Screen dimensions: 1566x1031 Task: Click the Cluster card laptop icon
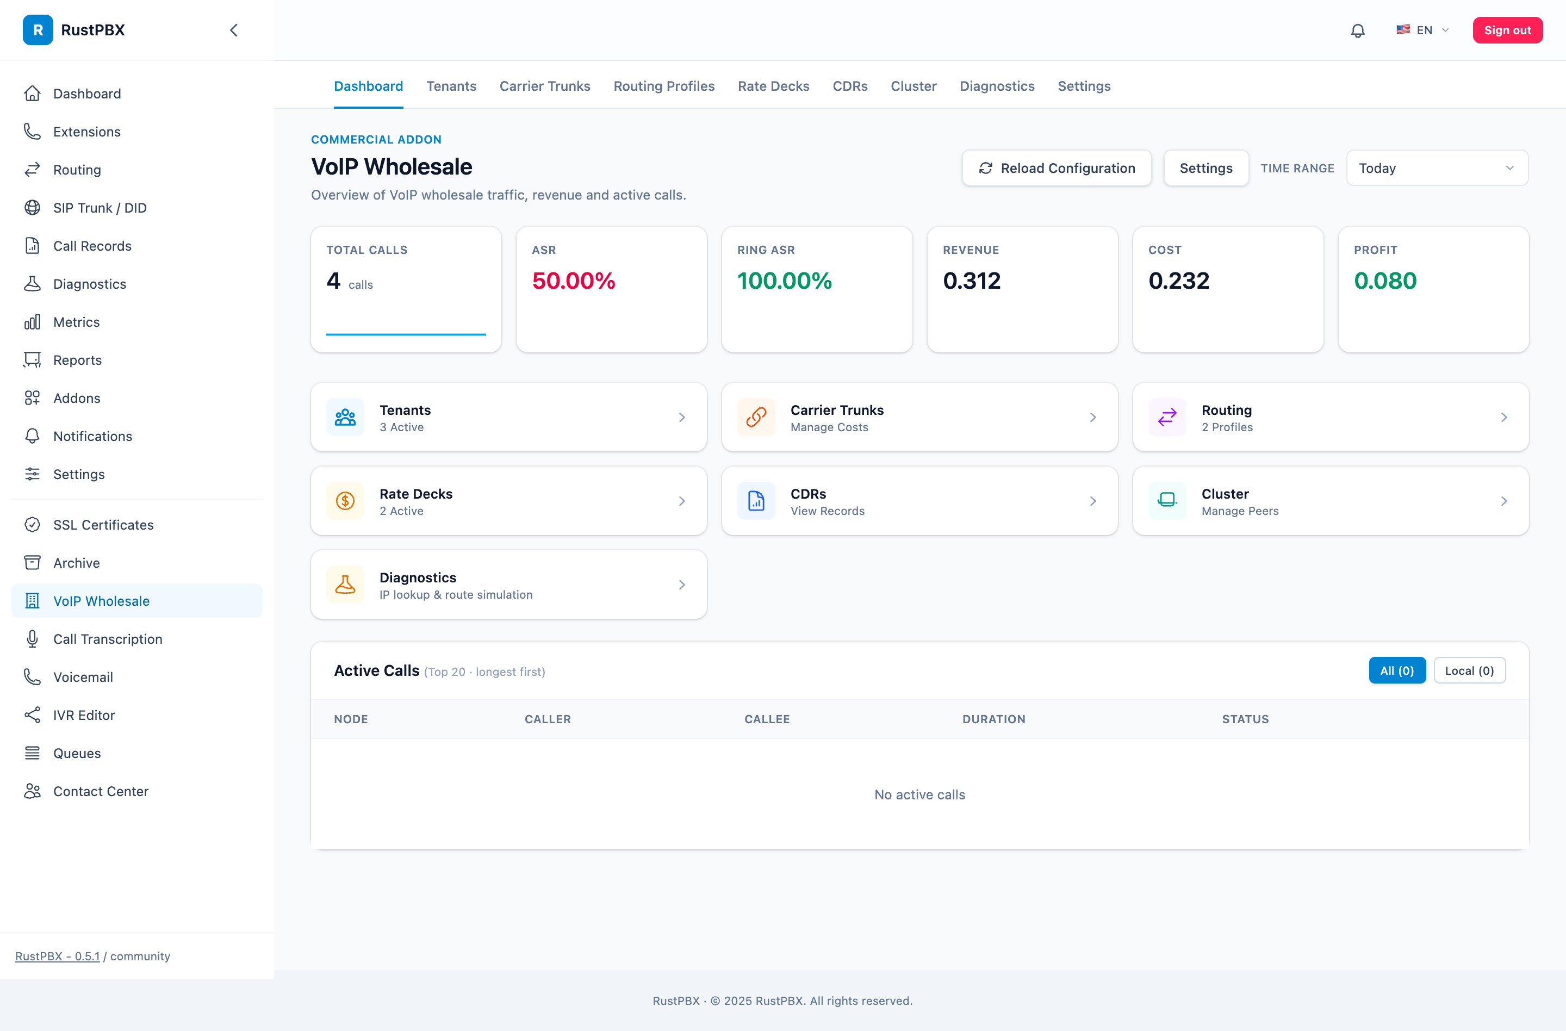[x=1167, y=501]
